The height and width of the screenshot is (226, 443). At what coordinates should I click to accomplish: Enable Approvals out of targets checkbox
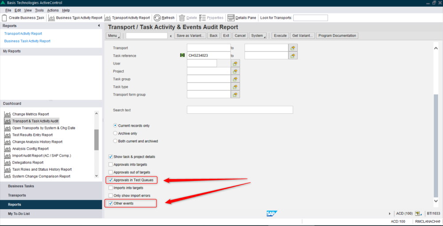pos(110,172)
